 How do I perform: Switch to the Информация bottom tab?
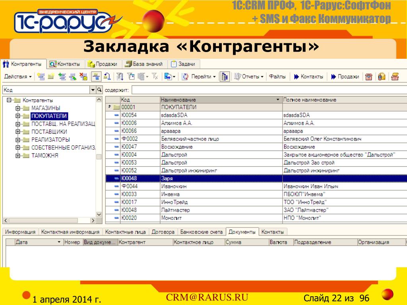(20, 232)
